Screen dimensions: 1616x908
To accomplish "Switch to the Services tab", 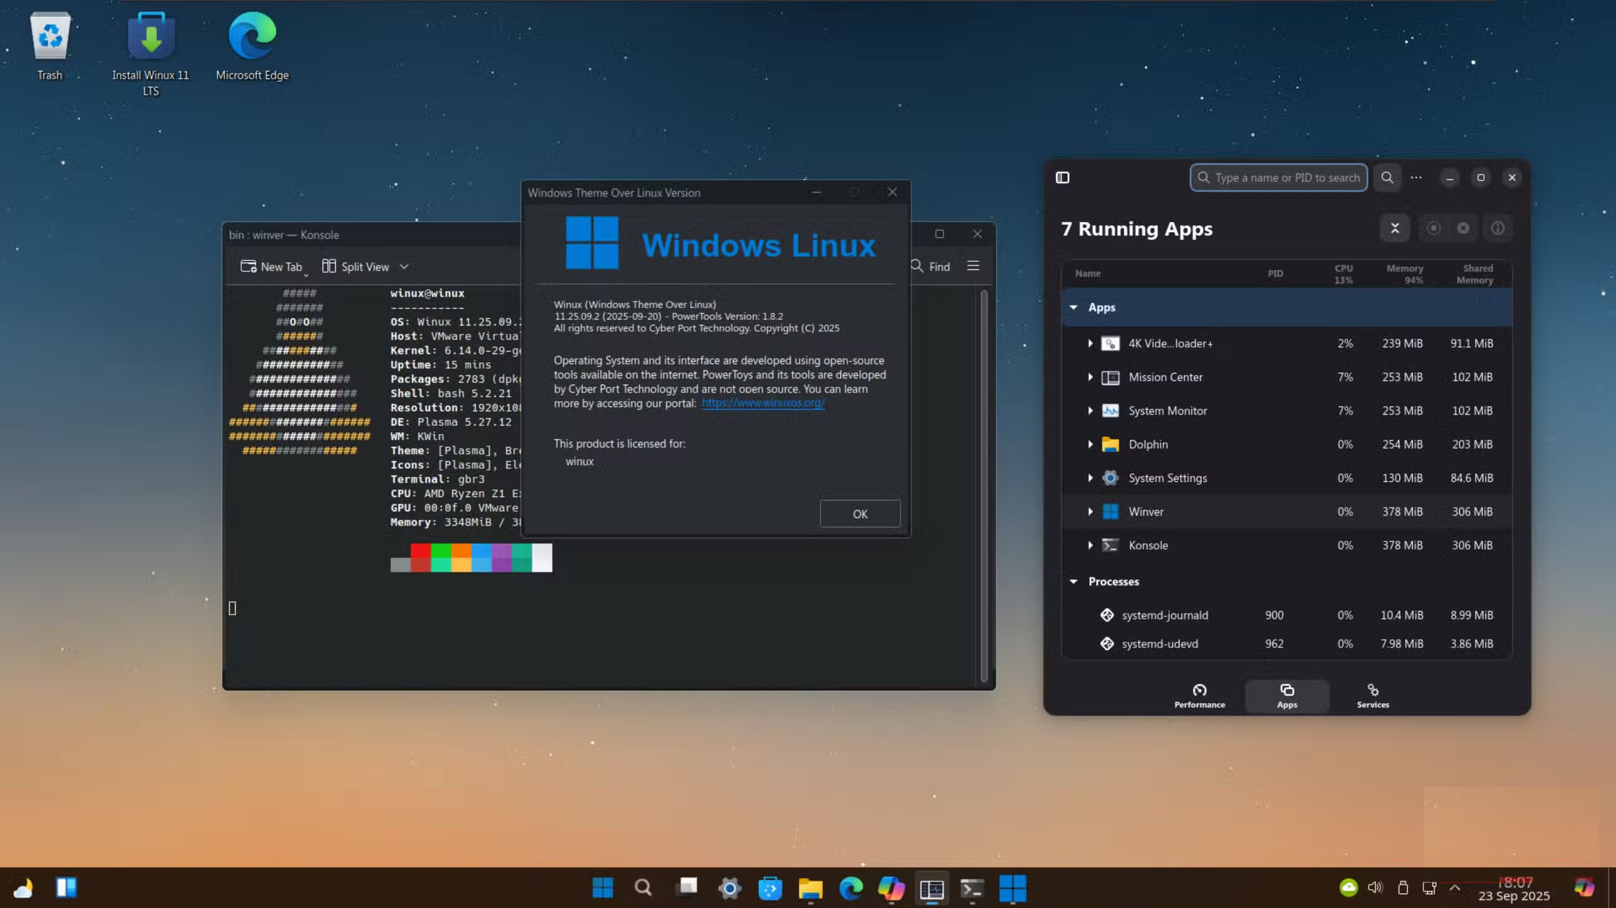I will tap(1372, 695).
